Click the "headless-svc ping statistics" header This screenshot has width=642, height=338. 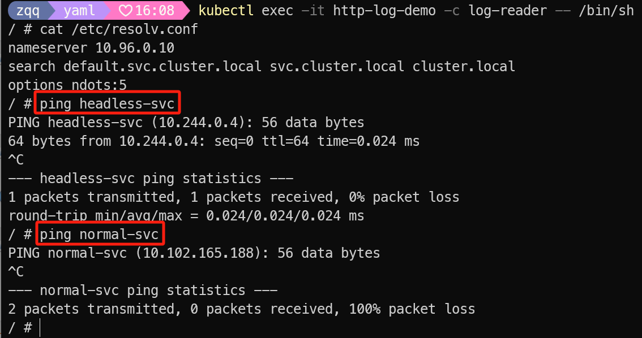[x=150, y=179]
